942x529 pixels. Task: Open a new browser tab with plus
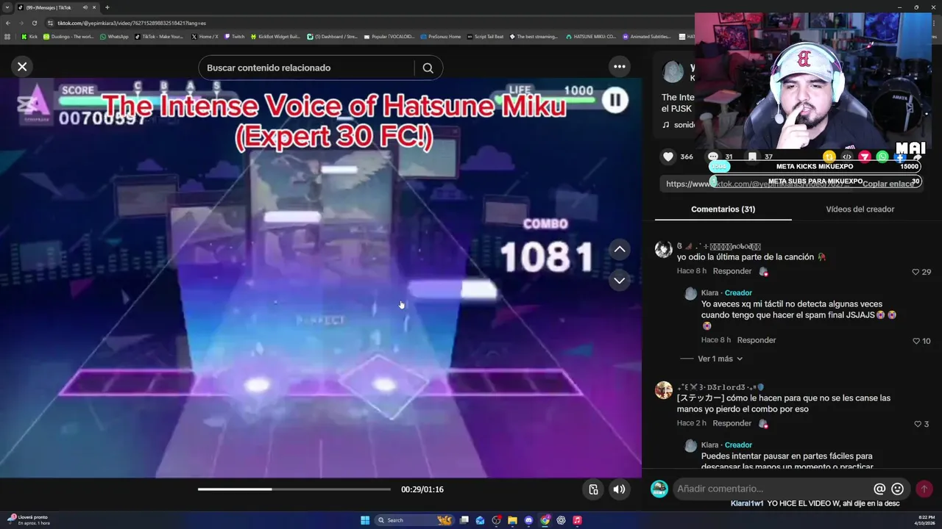[x=107, y=7]
